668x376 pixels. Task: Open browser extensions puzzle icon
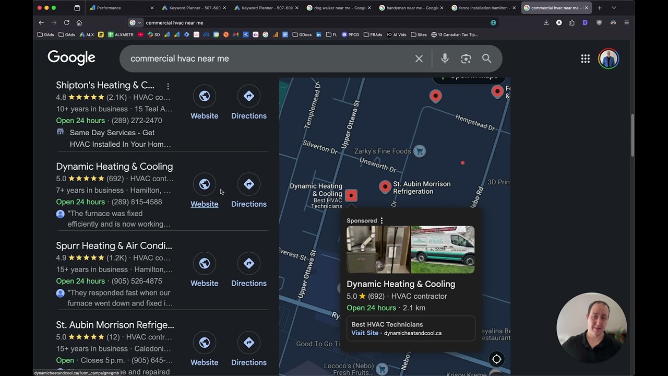(x=572, y=22)
